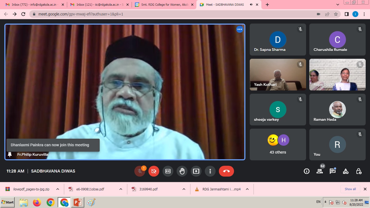This screenshot has width=370, height=208.
Task: Open more options three-dot menu
Action: [x=210, y=171]
